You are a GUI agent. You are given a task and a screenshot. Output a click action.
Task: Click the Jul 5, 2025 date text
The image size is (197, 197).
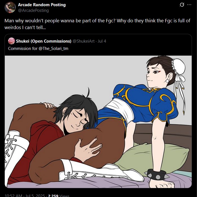35,196
